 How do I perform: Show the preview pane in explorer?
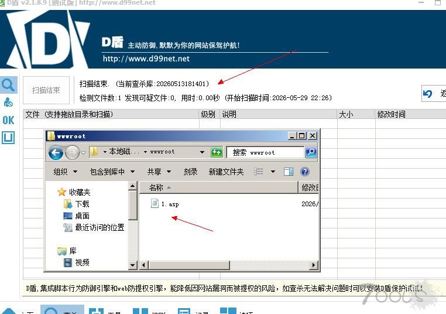[x=289, y=172]
